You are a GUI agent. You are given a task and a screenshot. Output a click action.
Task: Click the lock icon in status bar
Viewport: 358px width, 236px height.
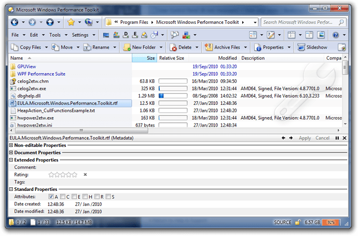point(297,222)
